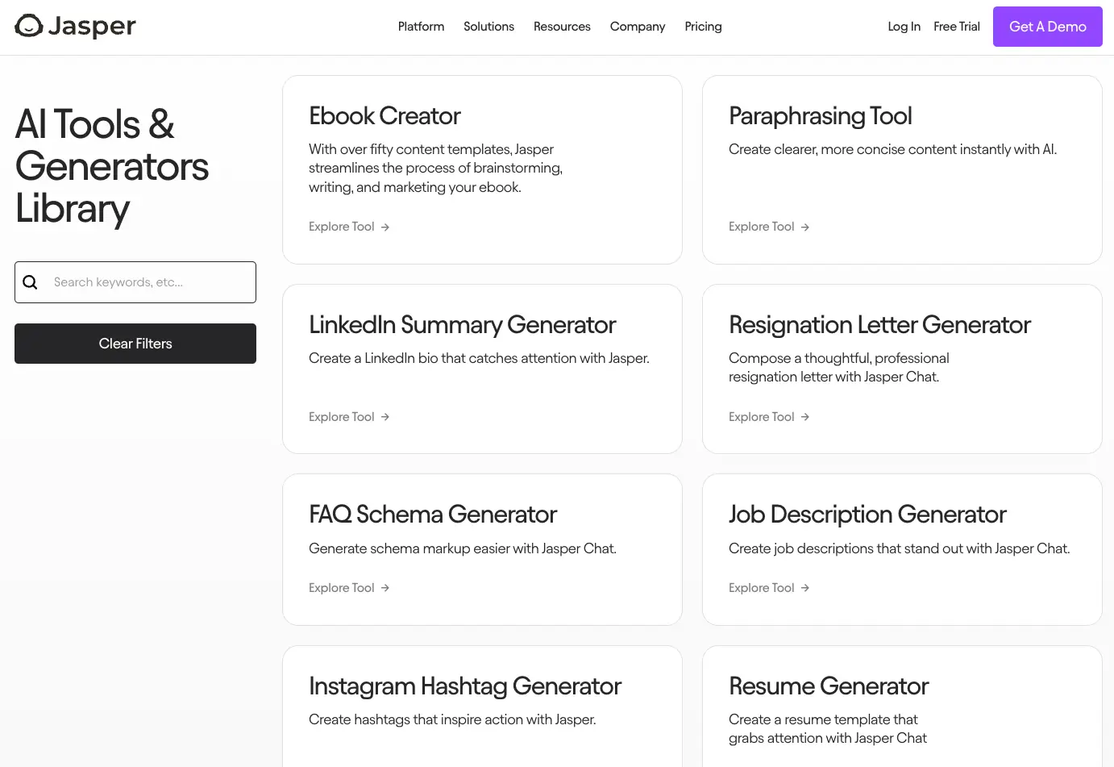
Task: Click the Jasper logo in the header
Action: point(76,27)
